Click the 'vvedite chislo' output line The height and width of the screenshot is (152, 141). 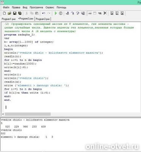click(11, 130)
